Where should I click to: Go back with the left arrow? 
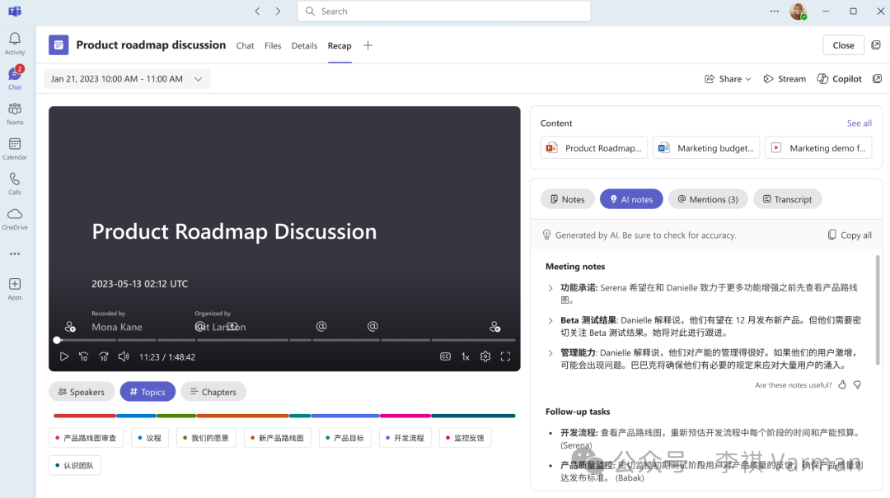tap(257, 12)
